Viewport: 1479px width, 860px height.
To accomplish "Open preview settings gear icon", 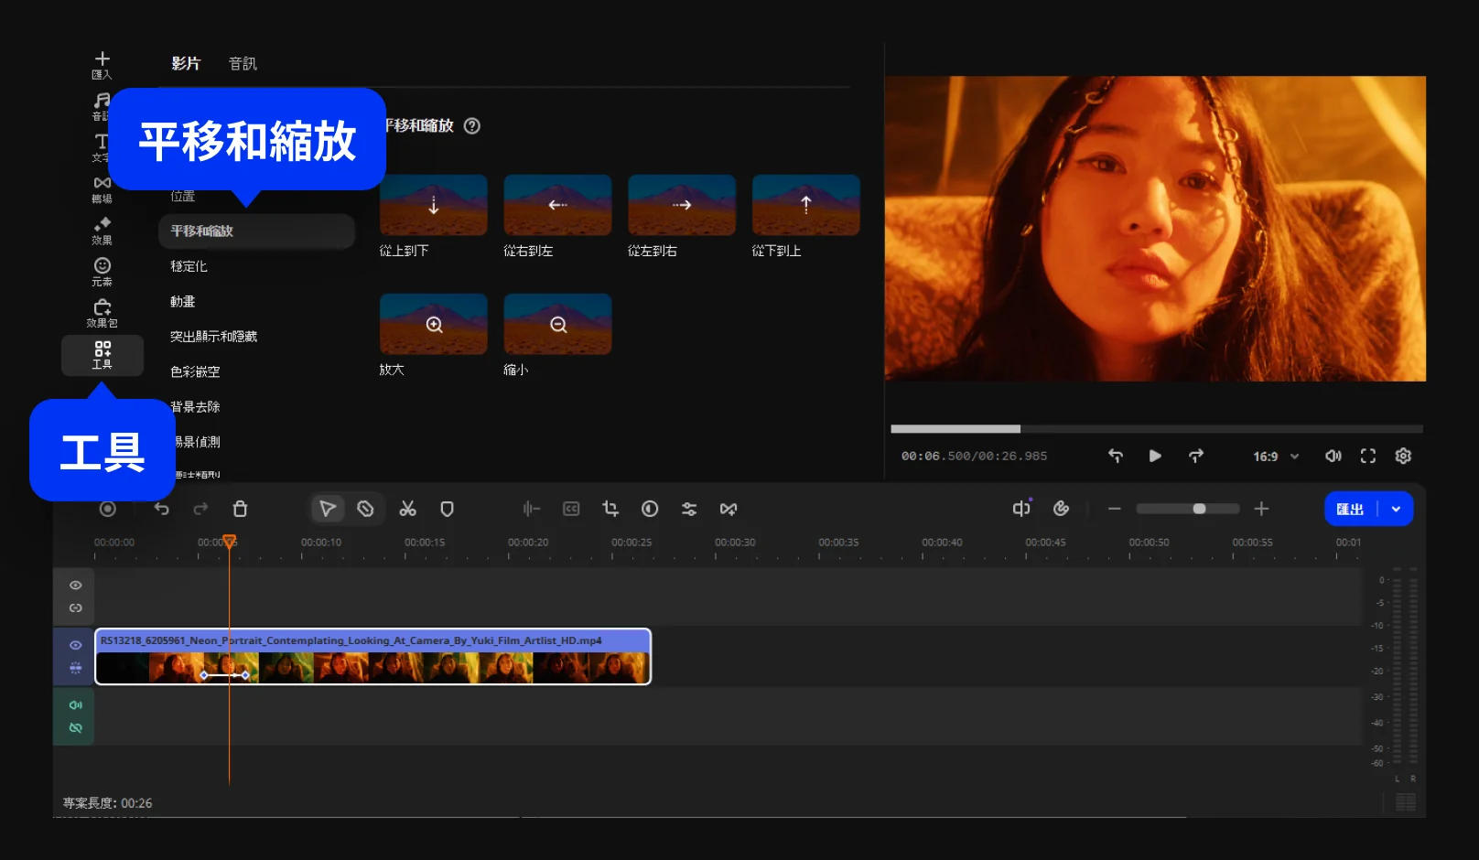I will 1403,456.
